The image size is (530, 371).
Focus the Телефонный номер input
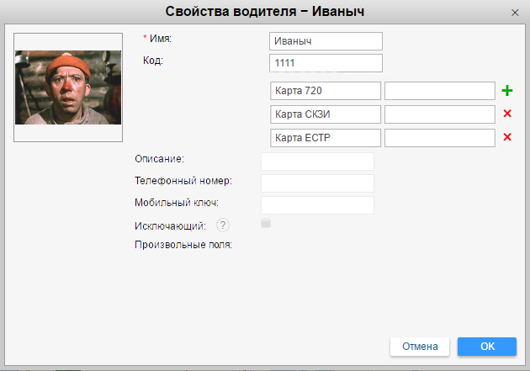317,183
